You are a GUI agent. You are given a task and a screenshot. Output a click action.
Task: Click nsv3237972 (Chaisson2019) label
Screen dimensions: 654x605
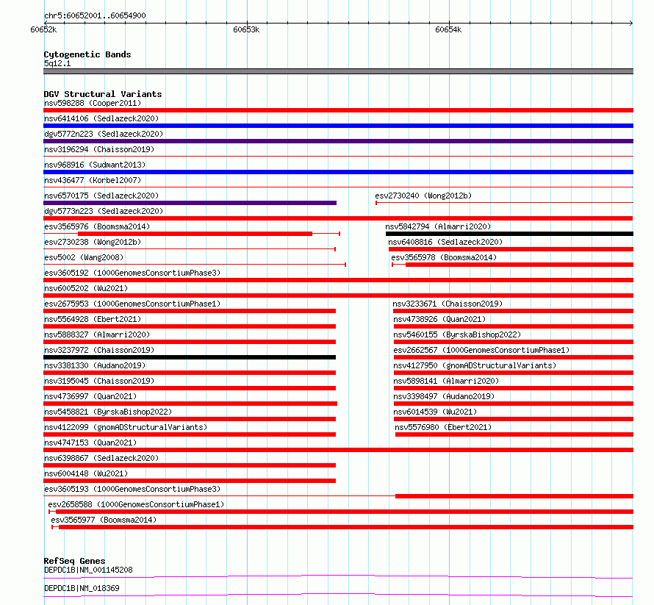(99, 350)
